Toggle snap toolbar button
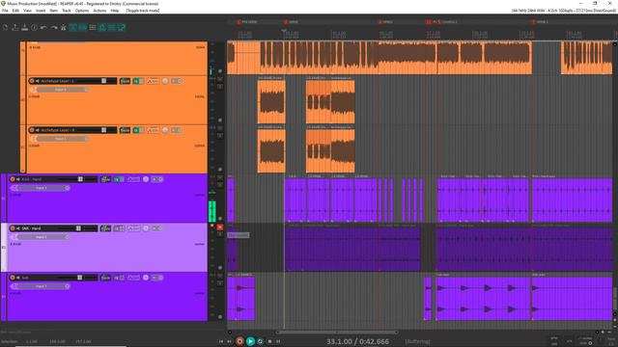 coord(122,28)
